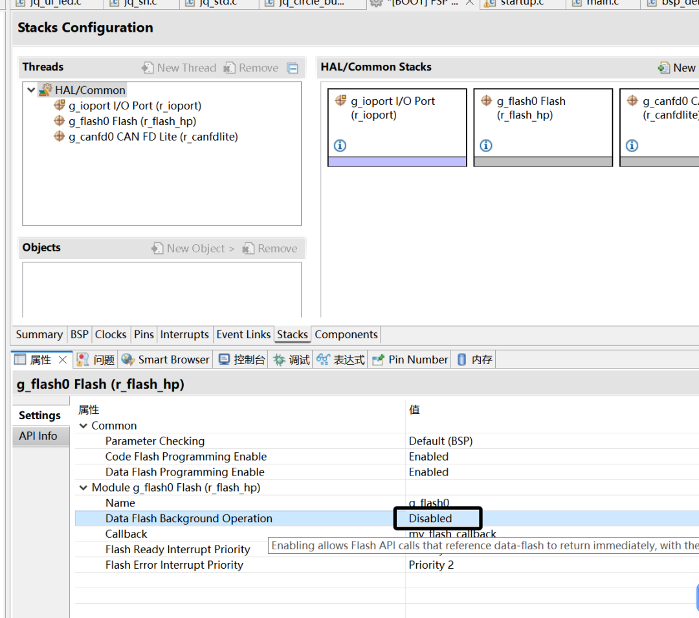
Task: Click info icon on g_ioport stack block
Action: point(340,146)
